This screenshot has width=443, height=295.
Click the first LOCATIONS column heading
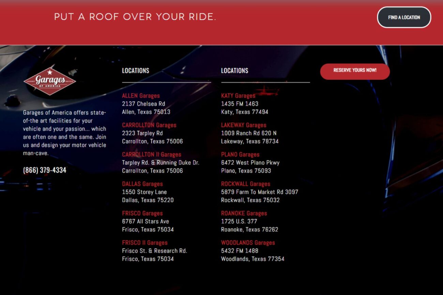[x=136, y=71]
